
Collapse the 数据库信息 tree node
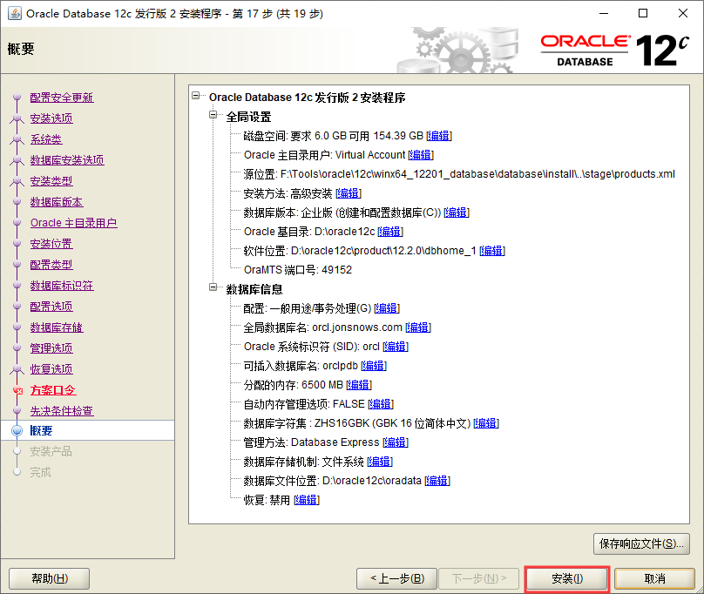(214, 289)
